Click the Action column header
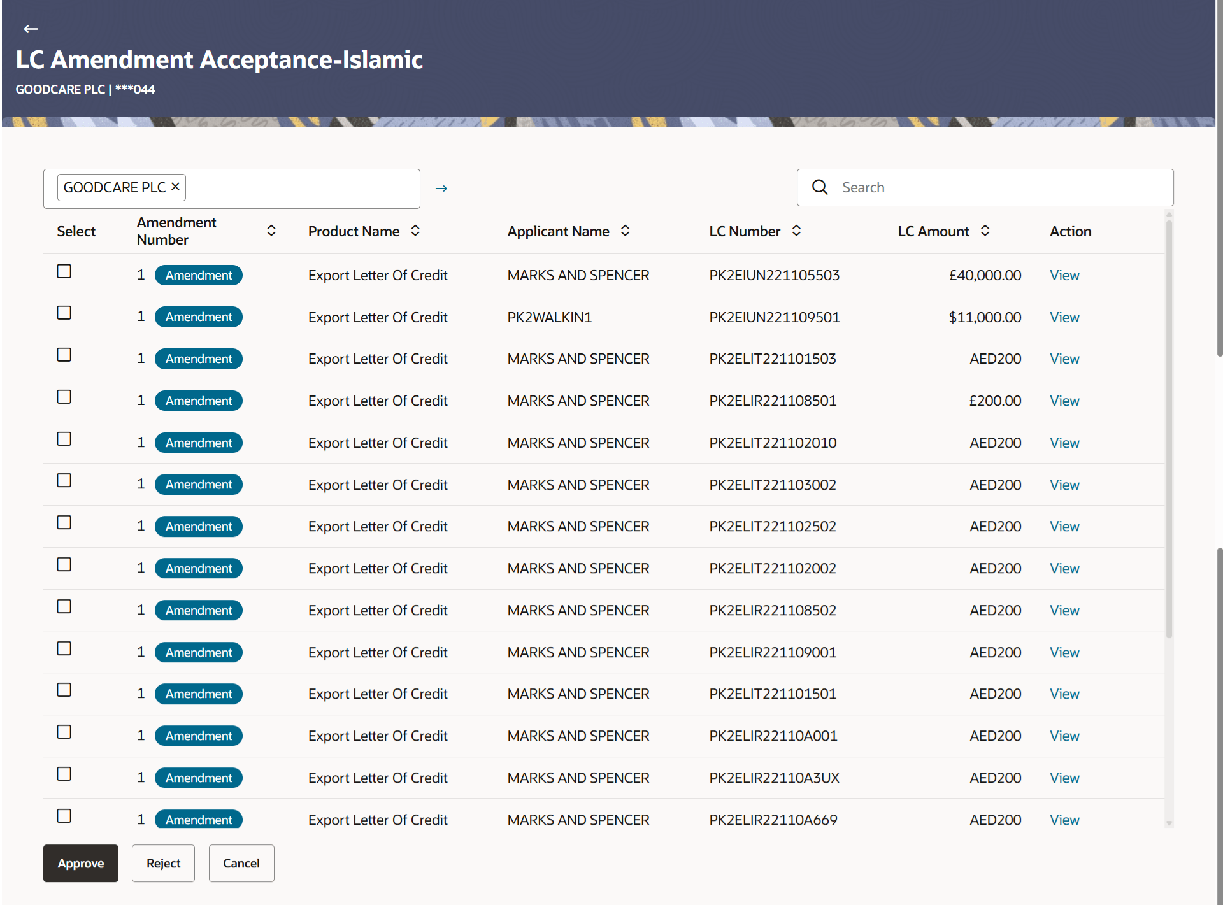Viewport: 1223px width, 905px height. pyautogui.click(x=1071, y=231)
